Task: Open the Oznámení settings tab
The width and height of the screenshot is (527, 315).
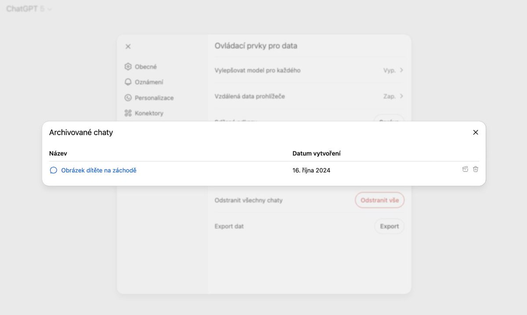Action: [144, 82]
